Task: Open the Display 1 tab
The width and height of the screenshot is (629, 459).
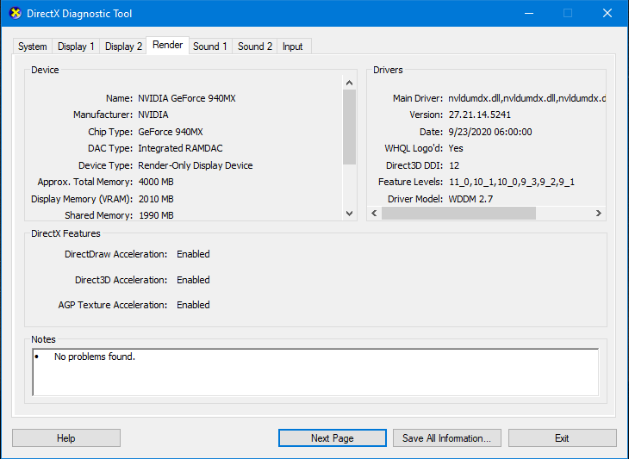Action: (76, 47)
